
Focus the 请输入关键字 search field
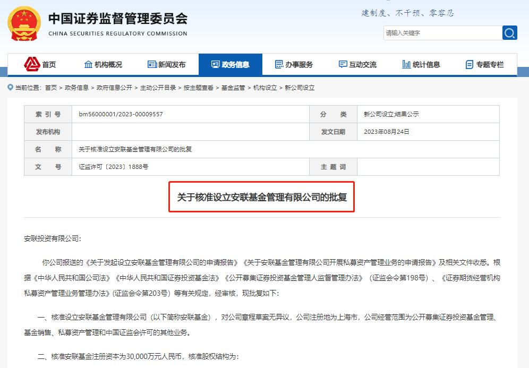click(442, 33)
